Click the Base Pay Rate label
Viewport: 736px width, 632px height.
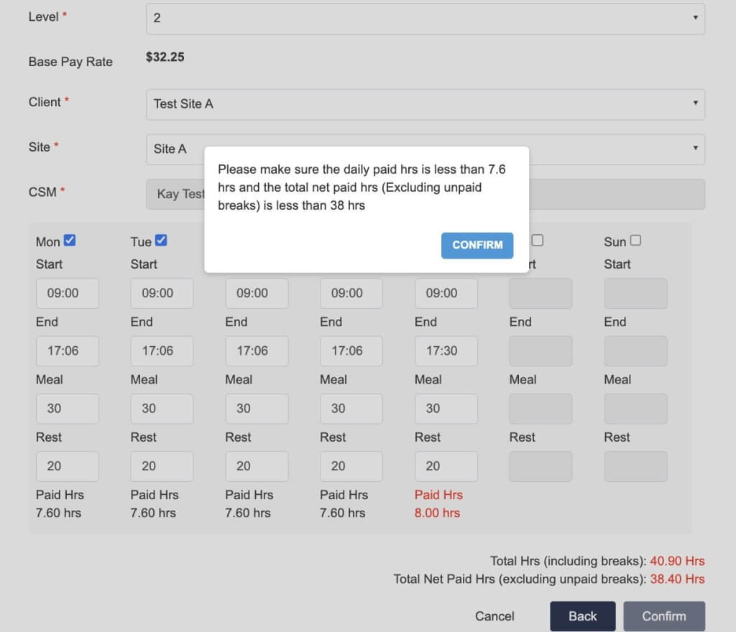click(x=70, y=62)
